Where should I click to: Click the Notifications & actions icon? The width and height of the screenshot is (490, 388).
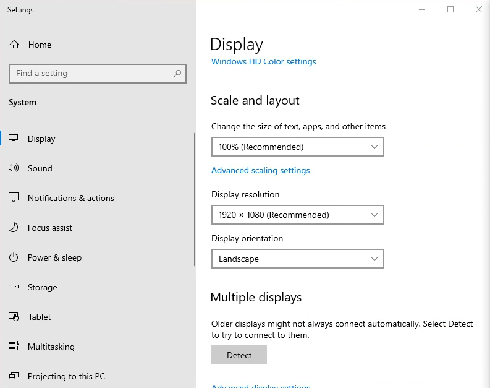14,198
